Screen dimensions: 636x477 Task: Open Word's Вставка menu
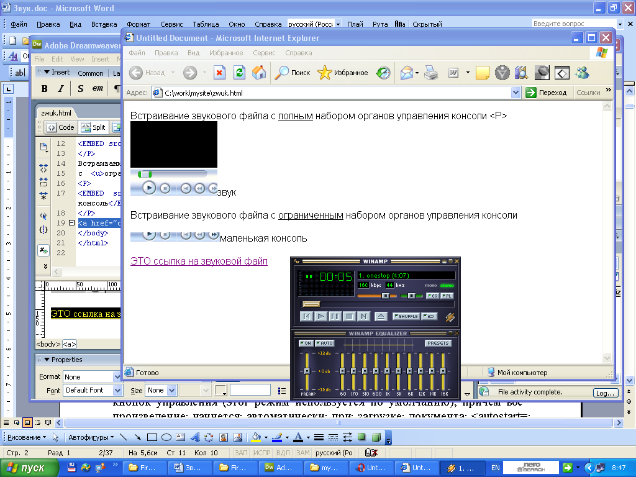104,24
